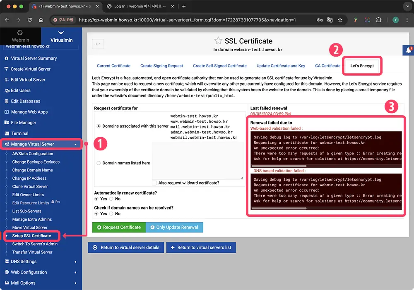Open Clone Virtual Server

pos(30,186)
